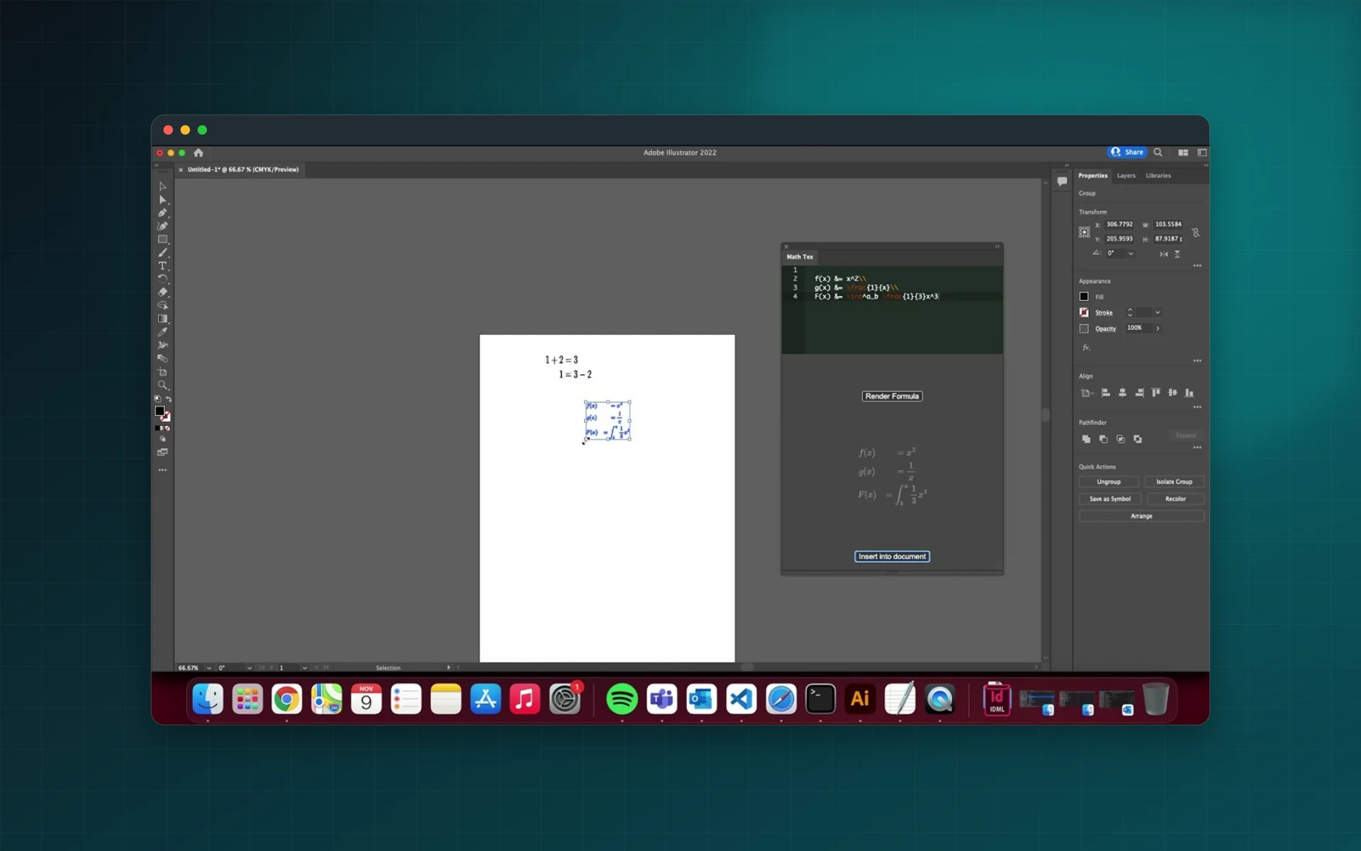Click the Flip Horizontally transform icon
This screenshot has height=851, width=1361.
pyautogui.click(x=1163, y=254)
